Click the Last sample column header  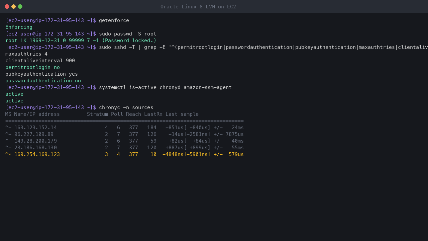pos(182,114)
